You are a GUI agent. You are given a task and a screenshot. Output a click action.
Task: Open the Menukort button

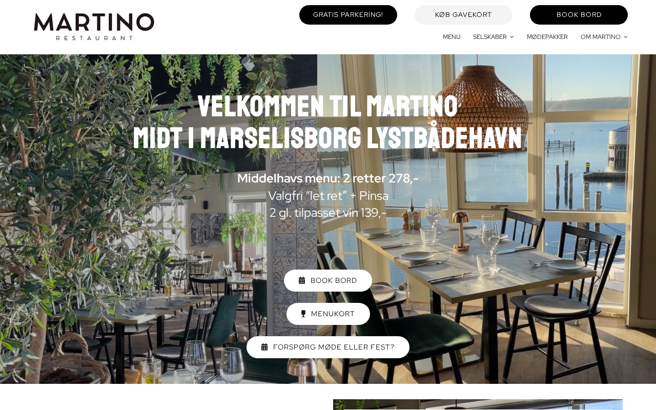(328, 314)
